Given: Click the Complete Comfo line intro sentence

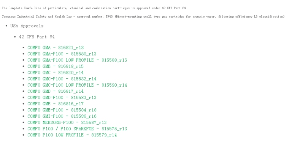Looking at the screenshot, I should [94, 8].
